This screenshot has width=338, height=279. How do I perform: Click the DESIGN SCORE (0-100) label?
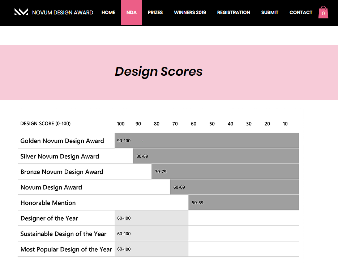[x=46, y=124]
